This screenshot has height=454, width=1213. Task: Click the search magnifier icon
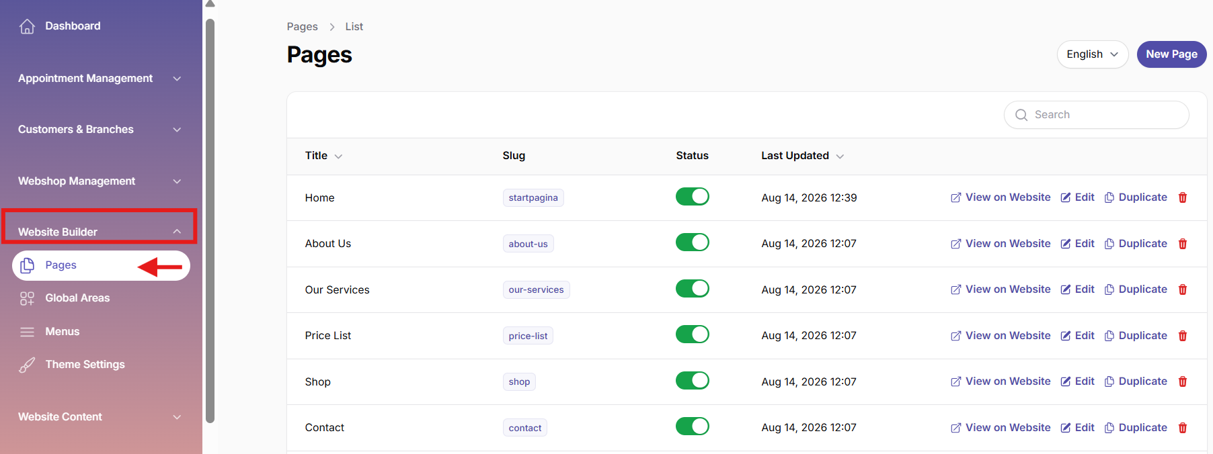tap(1021, 115)
